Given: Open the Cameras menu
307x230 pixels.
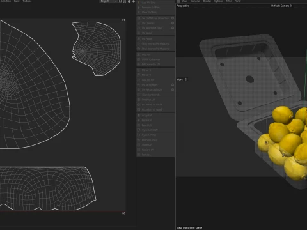Looking at the screenshot, I should [195, 1].
